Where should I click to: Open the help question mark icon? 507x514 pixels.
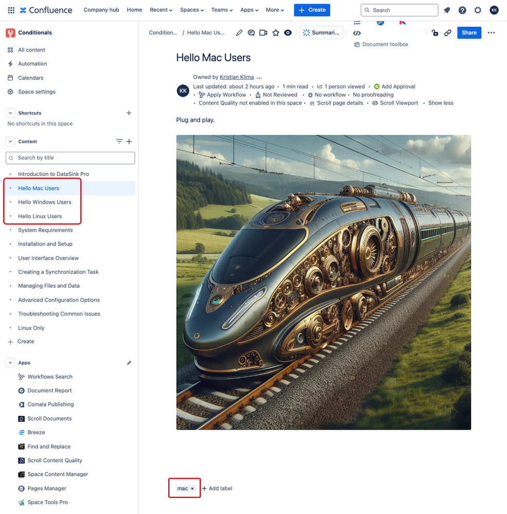(462, 10)
